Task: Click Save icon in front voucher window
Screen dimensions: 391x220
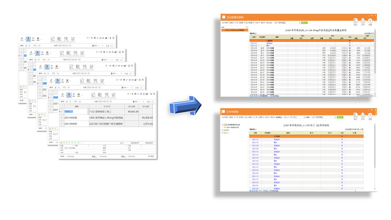Action: tap(79, 95)
